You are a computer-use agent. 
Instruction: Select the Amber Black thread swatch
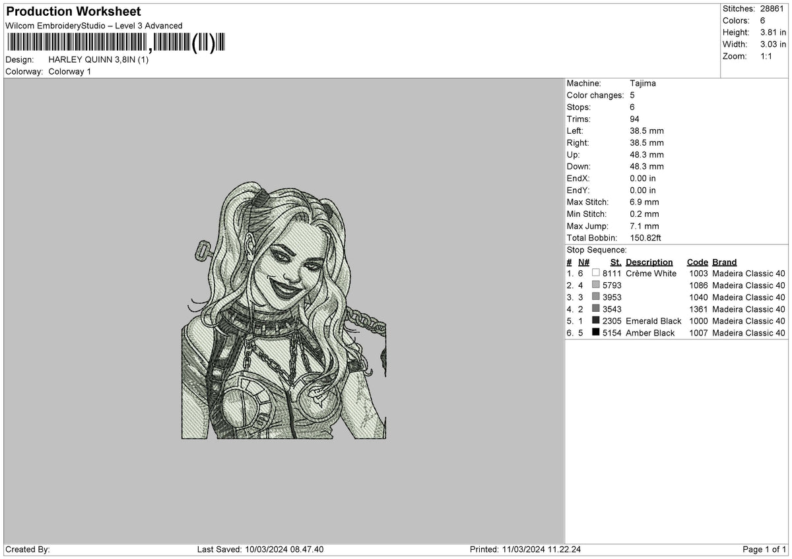[x=596, y=333]
